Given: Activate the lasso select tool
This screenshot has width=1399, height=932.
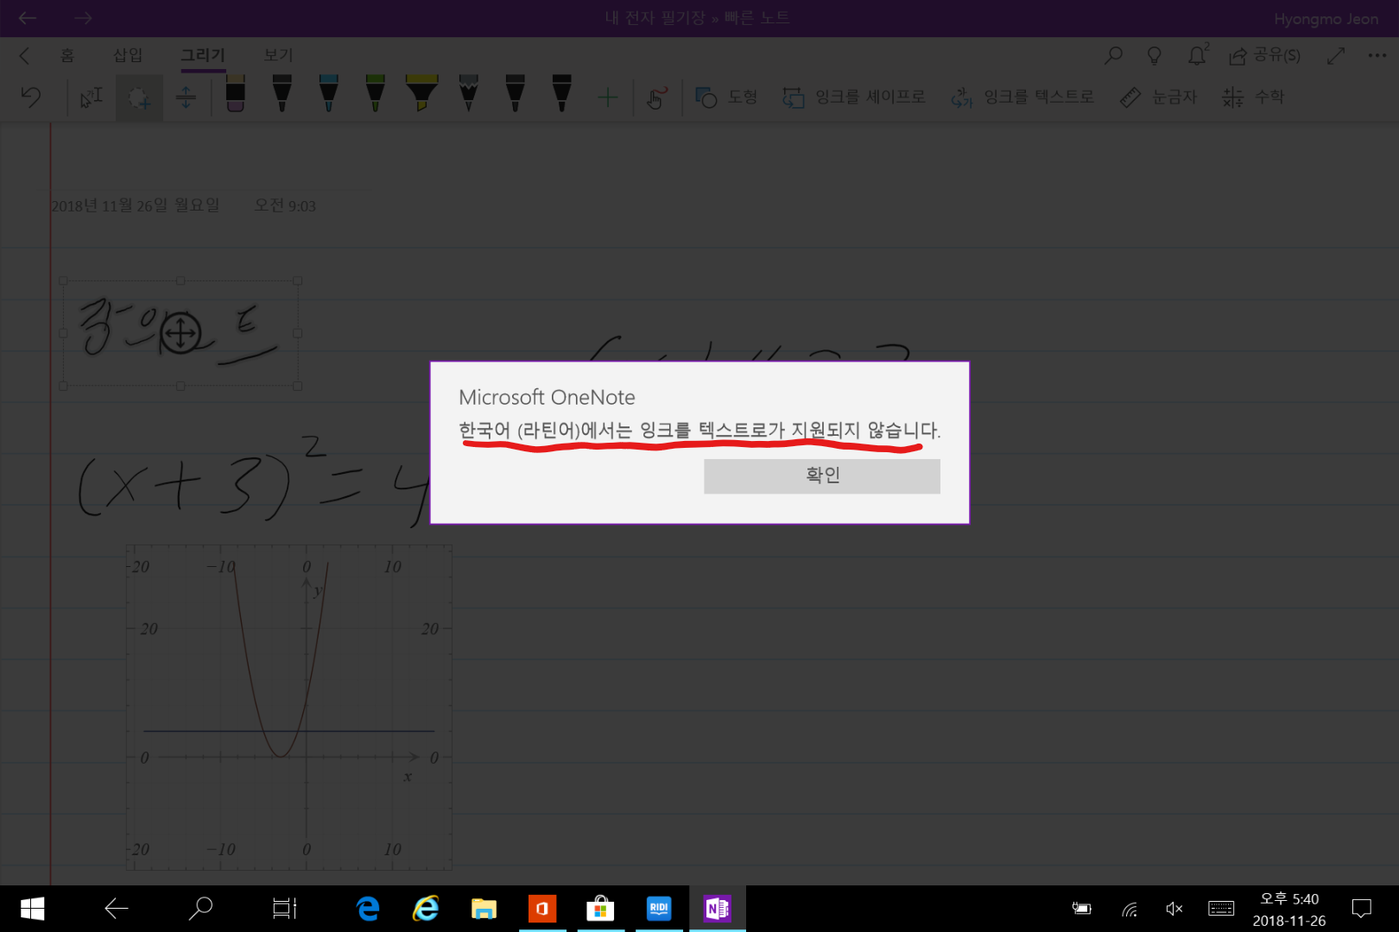Looking at the screenshot, I should click(x=139, y=98).
